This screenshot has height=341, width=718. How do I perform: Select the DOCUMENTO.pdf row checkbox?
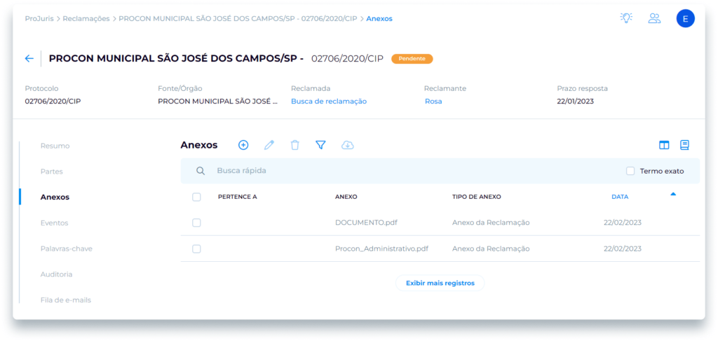click(196, 223)
